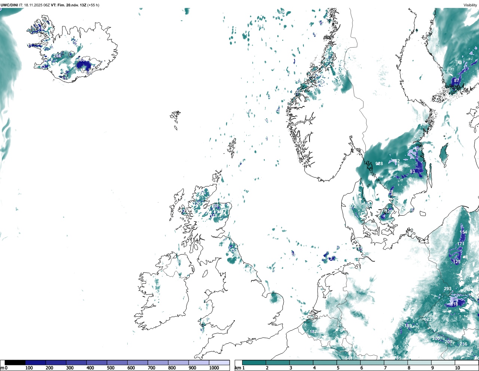The height and width of the screenshot is (371, 479).
Task: Click the '541' value at the bottom
Action: pos(349,358)
